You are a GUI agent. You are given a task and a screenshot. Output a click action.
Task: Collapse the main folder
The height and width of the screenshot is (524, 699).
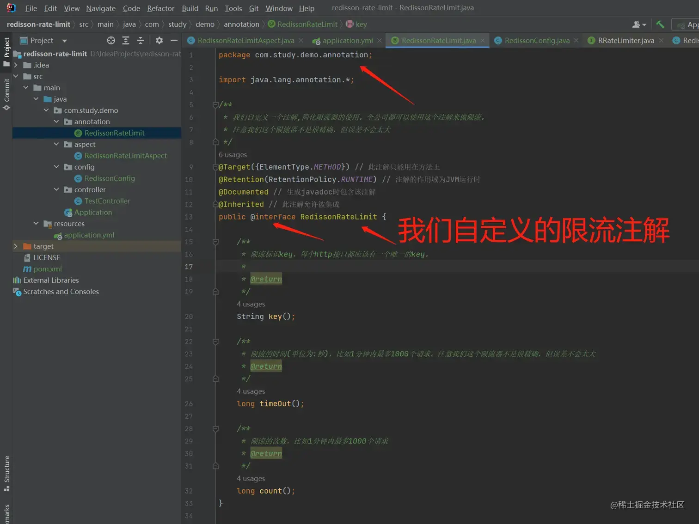(26, 88)
